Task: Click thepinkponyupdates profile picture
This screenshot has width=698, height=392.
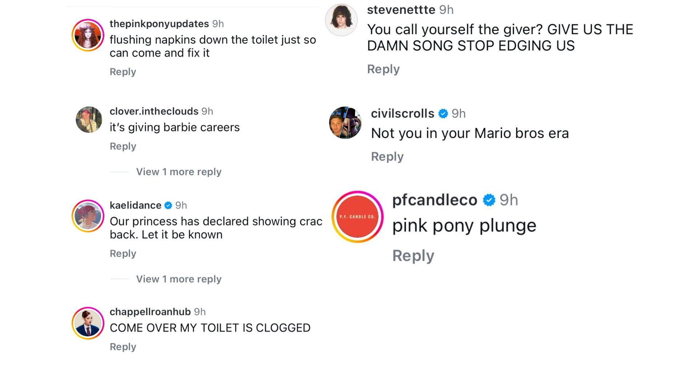Action: pyautogui.click(x=88, y=35)
